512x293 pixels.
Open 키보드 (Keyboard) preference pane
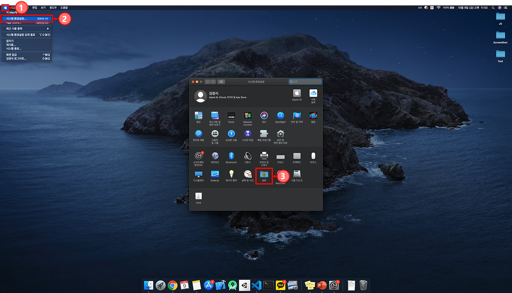coord(280,157)
